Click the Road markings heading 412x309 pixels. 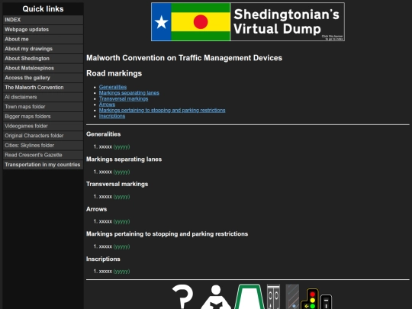coord(114,73)
